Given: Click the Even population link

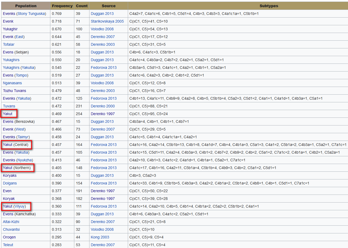Looking at the screenshot, I should (x=7, y=191).
